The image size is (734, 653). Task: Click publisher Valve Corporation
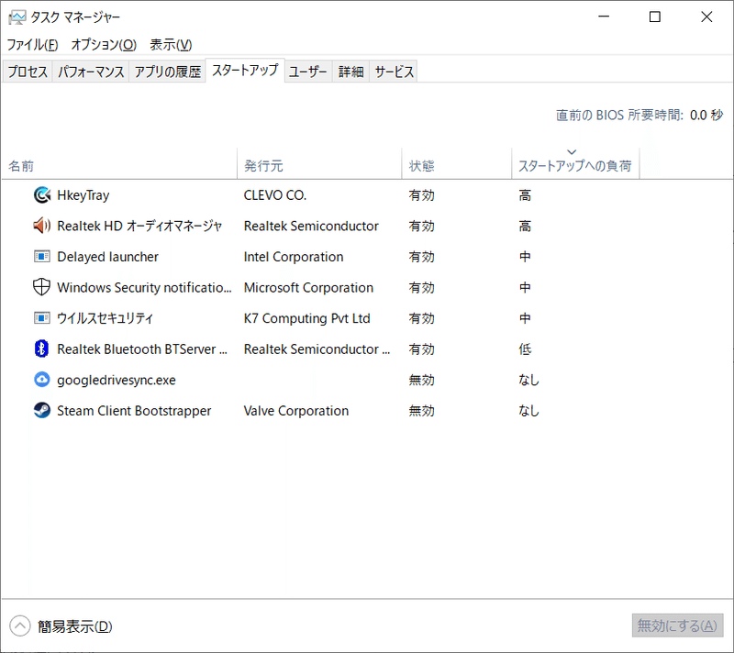point(296,411)
